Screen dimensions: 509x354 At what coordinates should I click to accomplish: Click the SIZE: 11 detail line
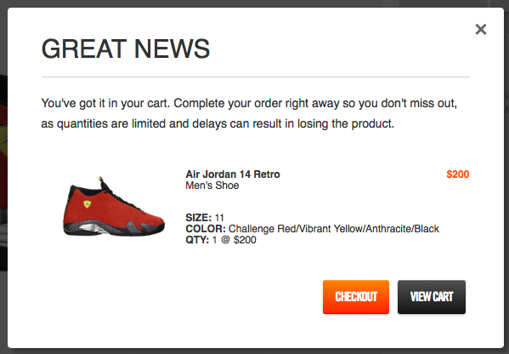pyautogui.click(x=205, y=218)
